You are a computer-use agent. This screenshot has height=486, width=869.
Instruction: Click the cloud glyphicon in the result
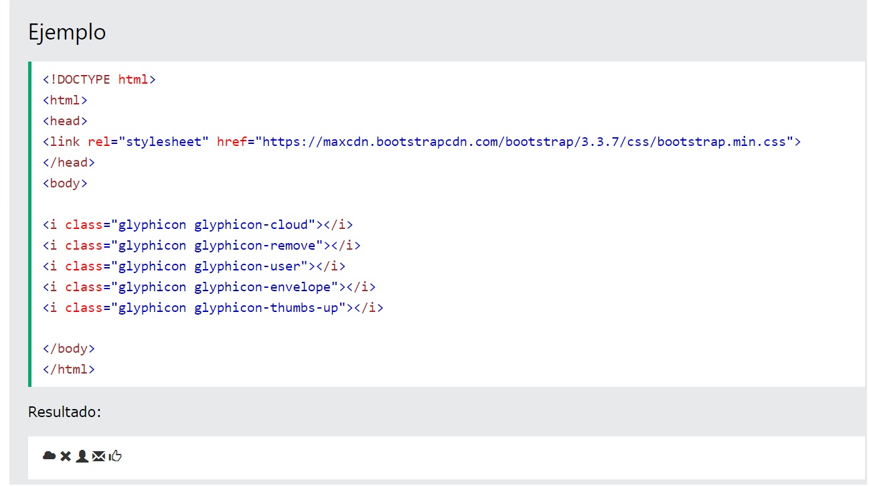(49, 456)
